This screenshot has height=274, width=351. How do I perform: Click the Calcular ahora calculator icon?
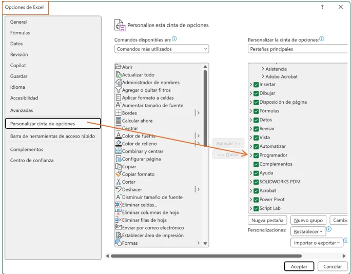119,121
